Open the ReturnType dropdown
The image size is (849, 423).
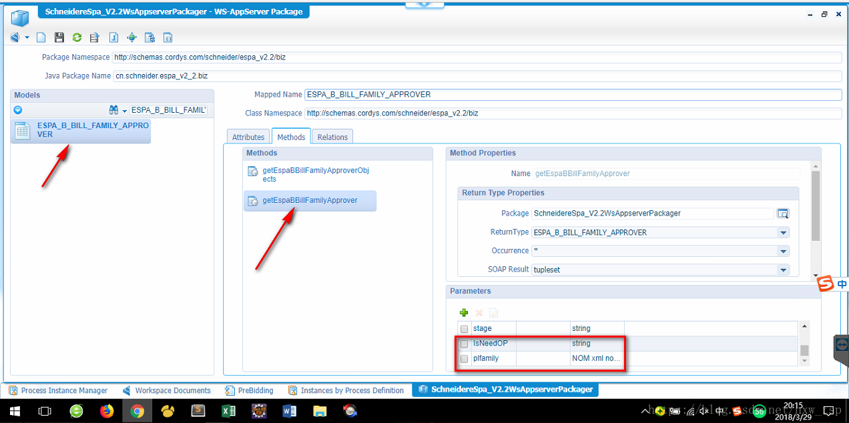pos(783,233)
